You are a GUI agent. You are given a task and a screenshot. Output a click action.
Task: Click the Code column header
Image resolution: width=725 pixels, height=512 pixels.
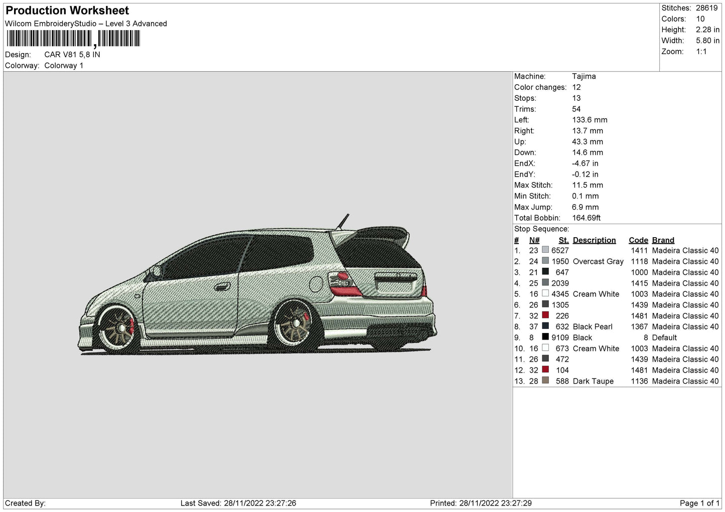(638, 240)
